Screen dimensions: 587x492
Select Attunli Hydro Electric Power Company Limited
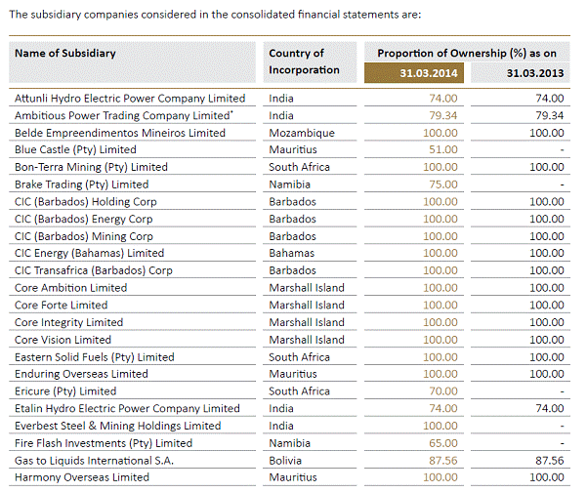[130, 98]
